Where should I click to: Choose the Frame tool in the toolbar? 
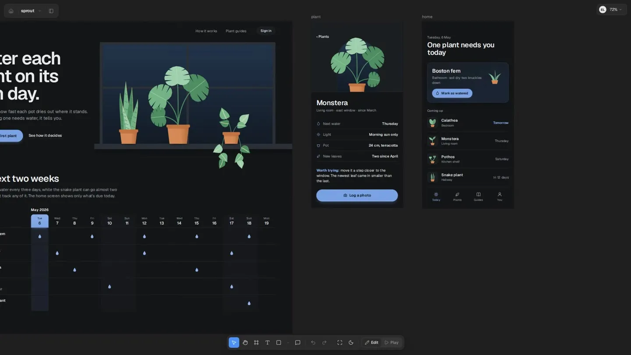256,343
